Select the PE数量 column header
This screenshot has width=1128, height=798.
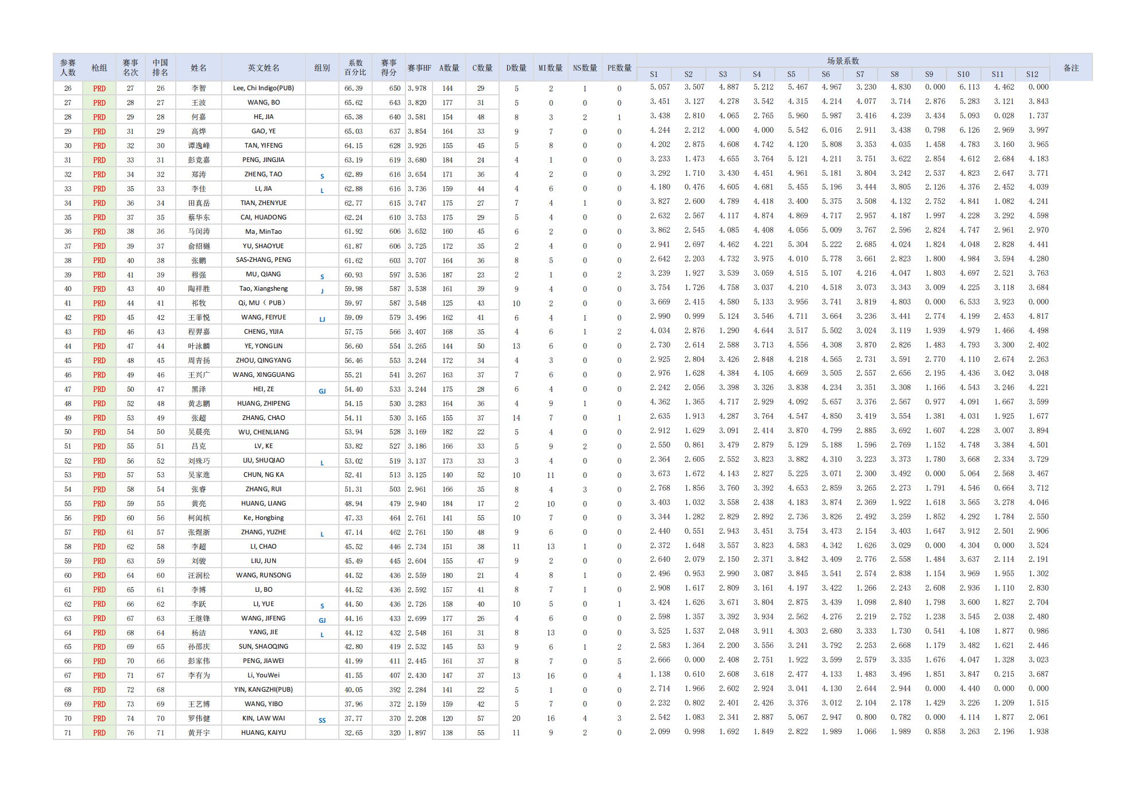click(619, 68)
